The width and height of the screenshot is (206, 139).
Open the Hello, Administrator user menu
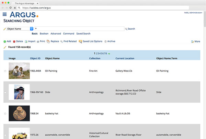pyautogui.click(x=193, y=13)
